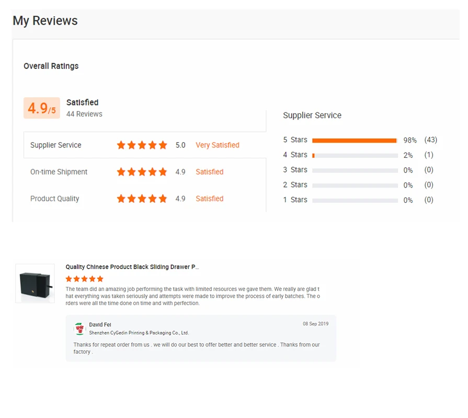Click the 44 Reviews count text
The height and width of the screenshot is (418, 468).
pyautogui.click(x=84, y=114)
